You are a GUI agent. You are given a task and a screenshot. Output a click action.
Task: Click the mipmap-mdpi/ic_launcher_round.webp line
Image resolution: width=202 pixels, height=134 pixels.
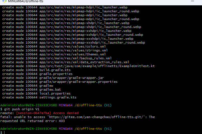pyautogui.click(x=71, y=19)
